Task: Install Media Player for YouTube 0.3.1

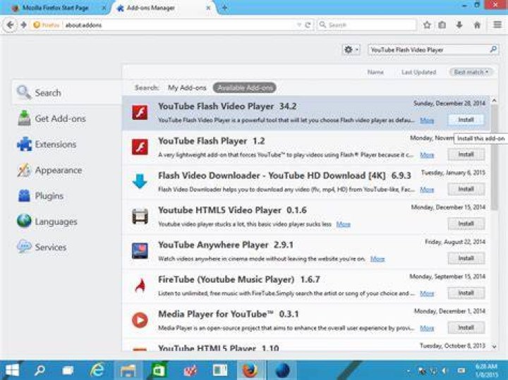Action: pos(466,328)
